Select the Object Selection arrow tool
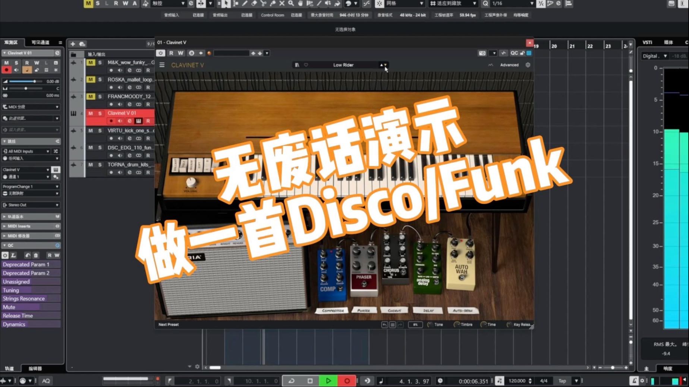Viewport: 689px width, 387px height. tap(226, 3)
